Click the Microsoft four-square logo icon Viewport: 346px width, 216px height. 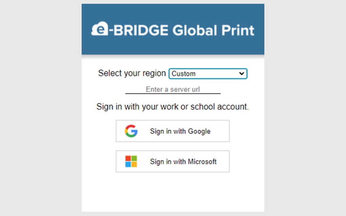click(131, 161)
